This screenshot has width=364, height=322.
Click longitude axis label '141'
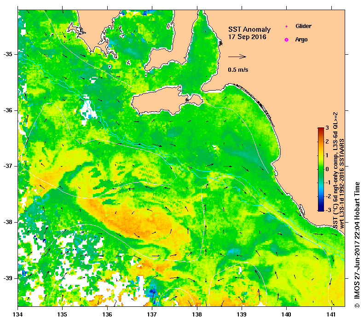click(x=331, y=314)
